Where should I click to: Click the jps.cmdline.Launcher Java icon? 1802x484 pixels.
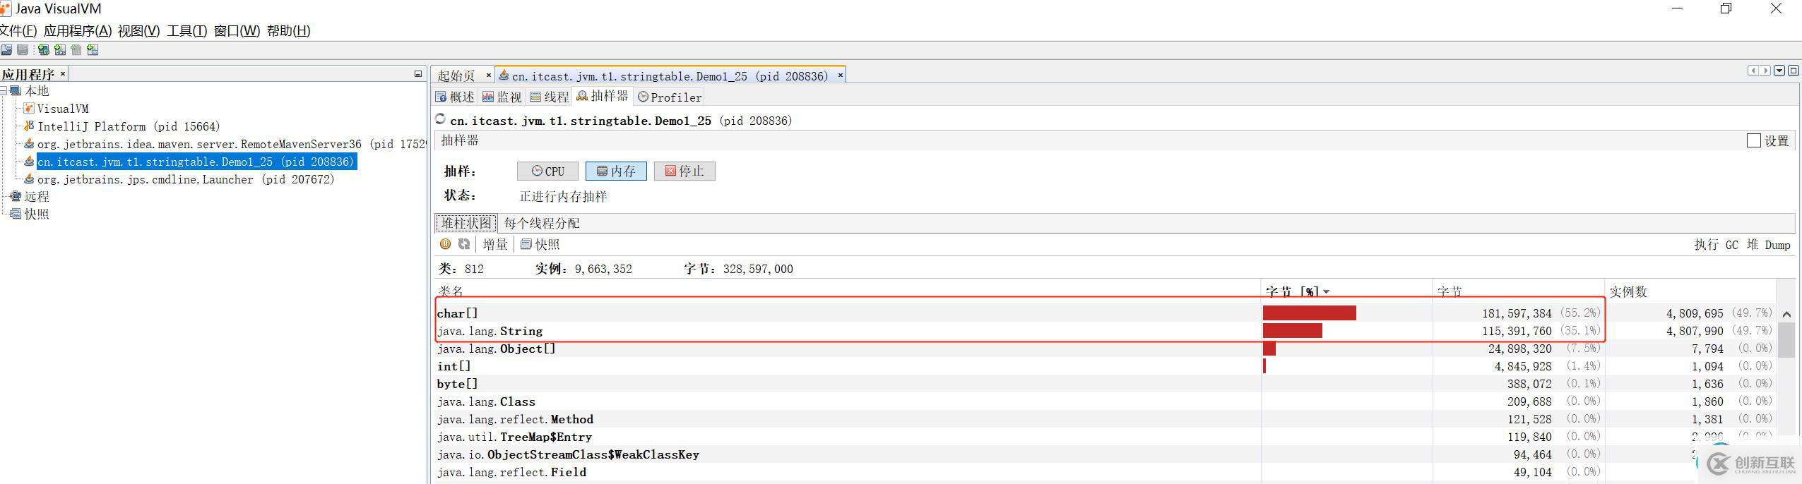click(29, 179)
